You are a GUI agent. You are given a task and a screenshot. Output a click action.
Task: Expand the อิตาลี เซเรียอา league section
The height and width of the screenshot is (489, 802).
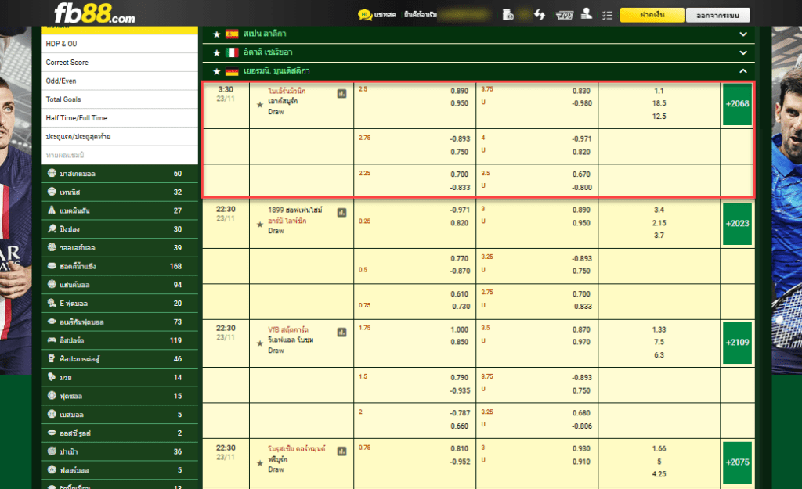[x=742, y=52]
